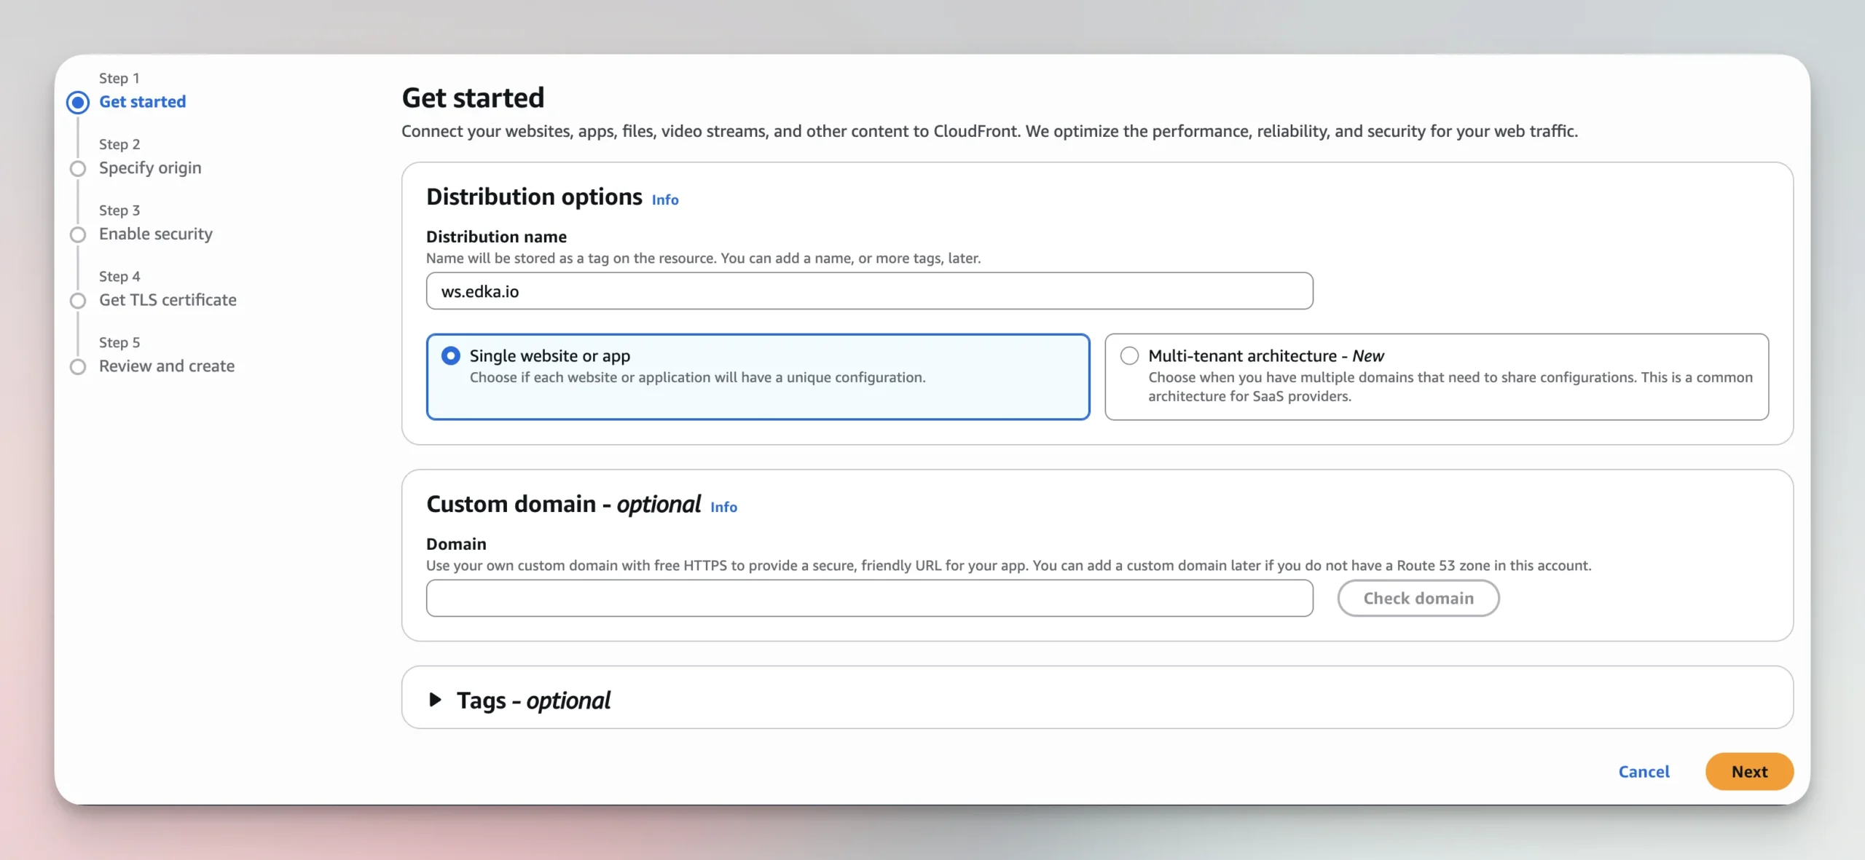Go to Get started step label
The height and width of the screenshot is (860, 1865).
(x=142, y=102)
